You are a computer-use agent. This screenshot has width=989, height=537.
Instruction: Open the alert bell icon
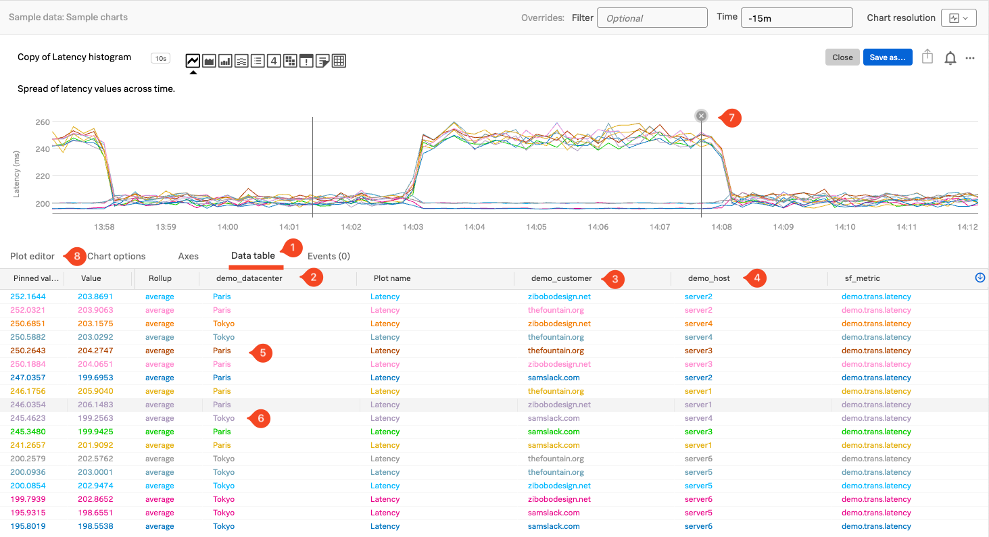coord(950,58)
